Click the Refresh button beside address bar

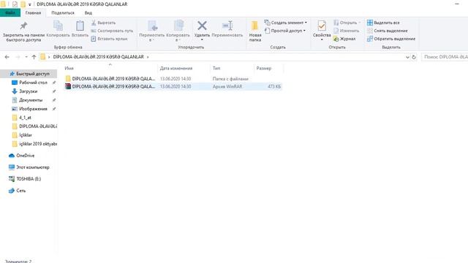[x=414, y=57]
